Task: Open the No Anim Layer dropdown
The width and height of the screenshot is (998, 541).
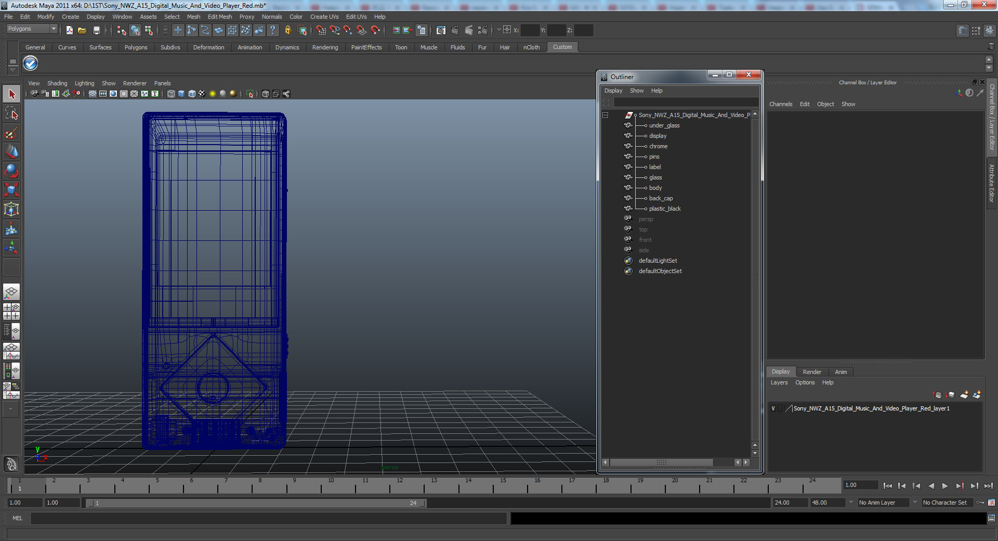Action: coord(883,503)
